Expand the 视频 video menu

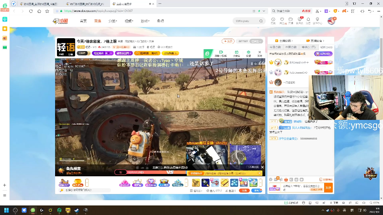pos(129,21)
